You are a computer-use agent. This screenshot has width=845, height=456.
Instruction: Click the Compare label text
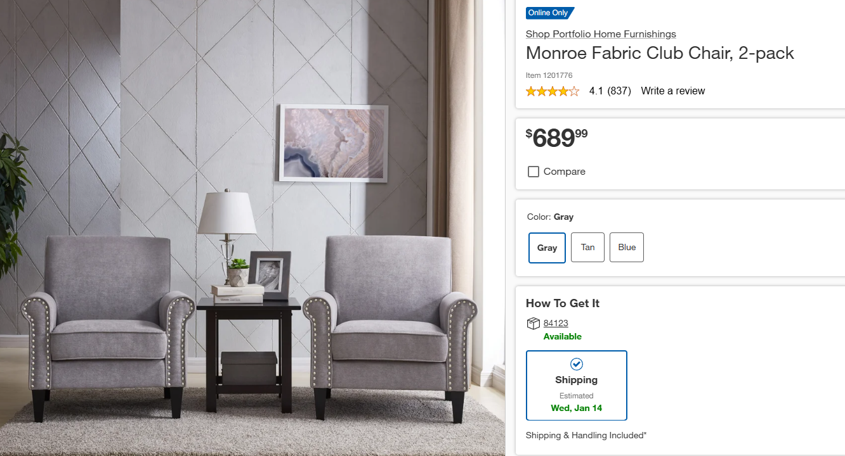[x=565, y=172]
